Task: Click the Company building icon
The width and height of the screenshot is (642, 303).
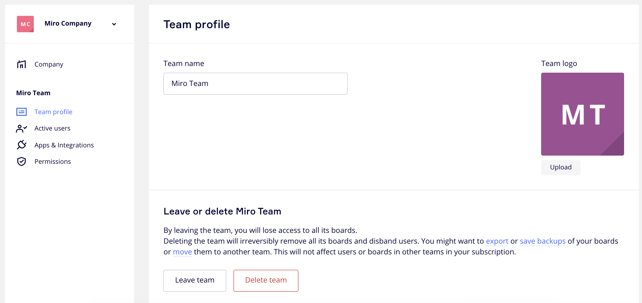Action: pyautogui.click(x=22, y=64)
